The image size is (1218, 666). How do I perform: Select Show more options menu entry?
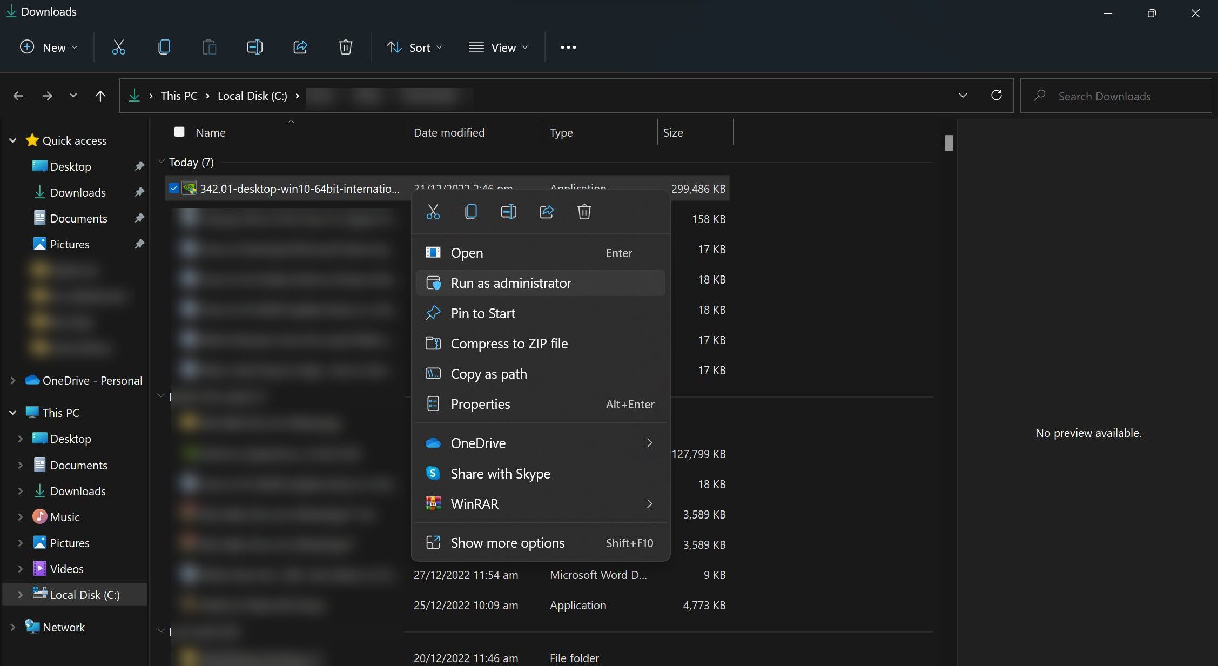click(507, 543)
